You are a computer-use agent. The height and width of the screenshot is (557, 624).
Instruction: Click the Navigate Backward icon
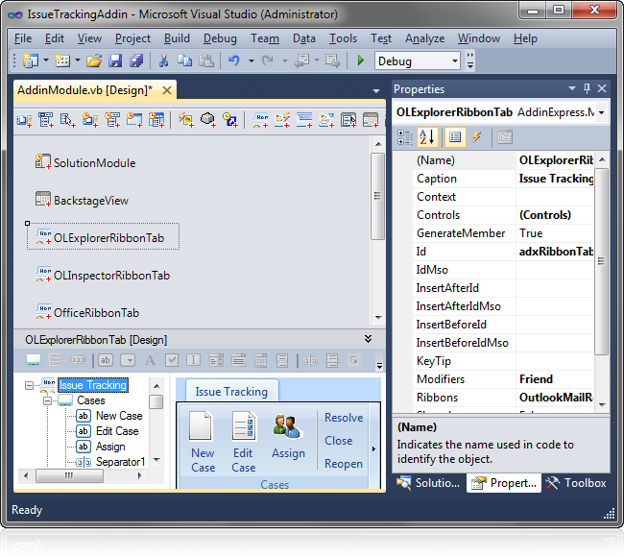pos(302,61)
